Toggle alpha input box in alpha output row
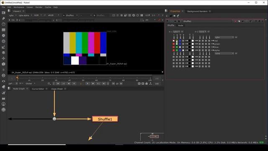 pyautogui.click(x=183, y=50)
